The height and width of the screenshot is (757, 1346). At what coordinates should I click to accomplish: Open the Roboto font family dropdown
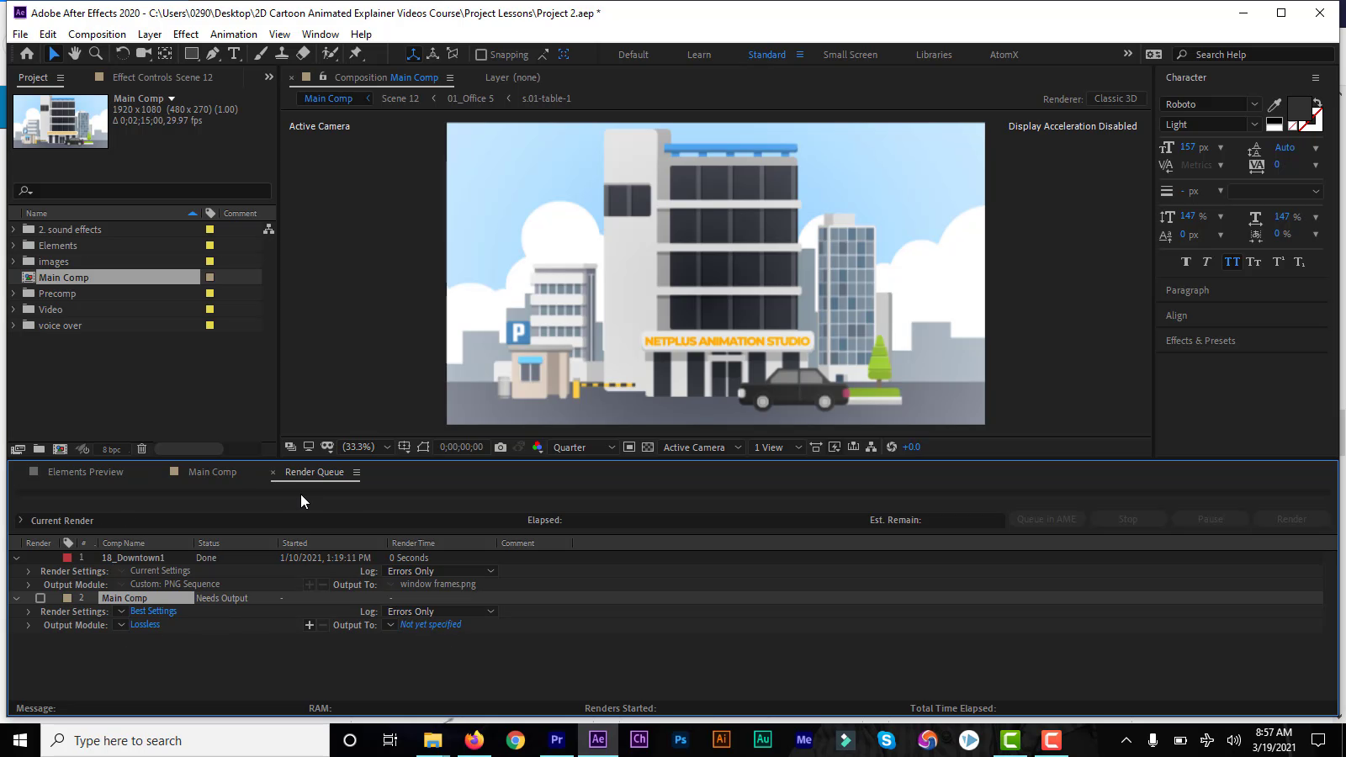(1210, 104)
